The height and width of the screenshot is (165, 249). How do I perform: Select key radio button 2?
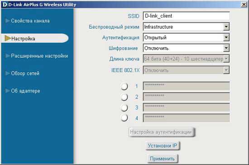coord(124,97)
